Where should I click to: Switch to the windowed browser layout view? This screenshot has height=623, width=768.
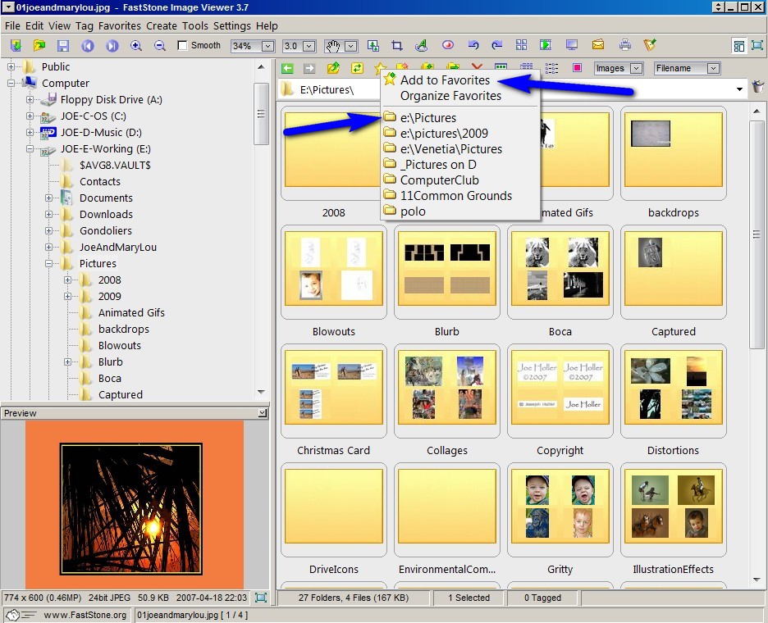[x=738, y=46]
